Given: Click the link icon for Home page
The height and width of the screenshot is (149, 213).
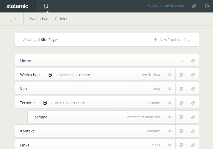Looking at the screenshot, I should pyautogui.click(x=193, y=61).
